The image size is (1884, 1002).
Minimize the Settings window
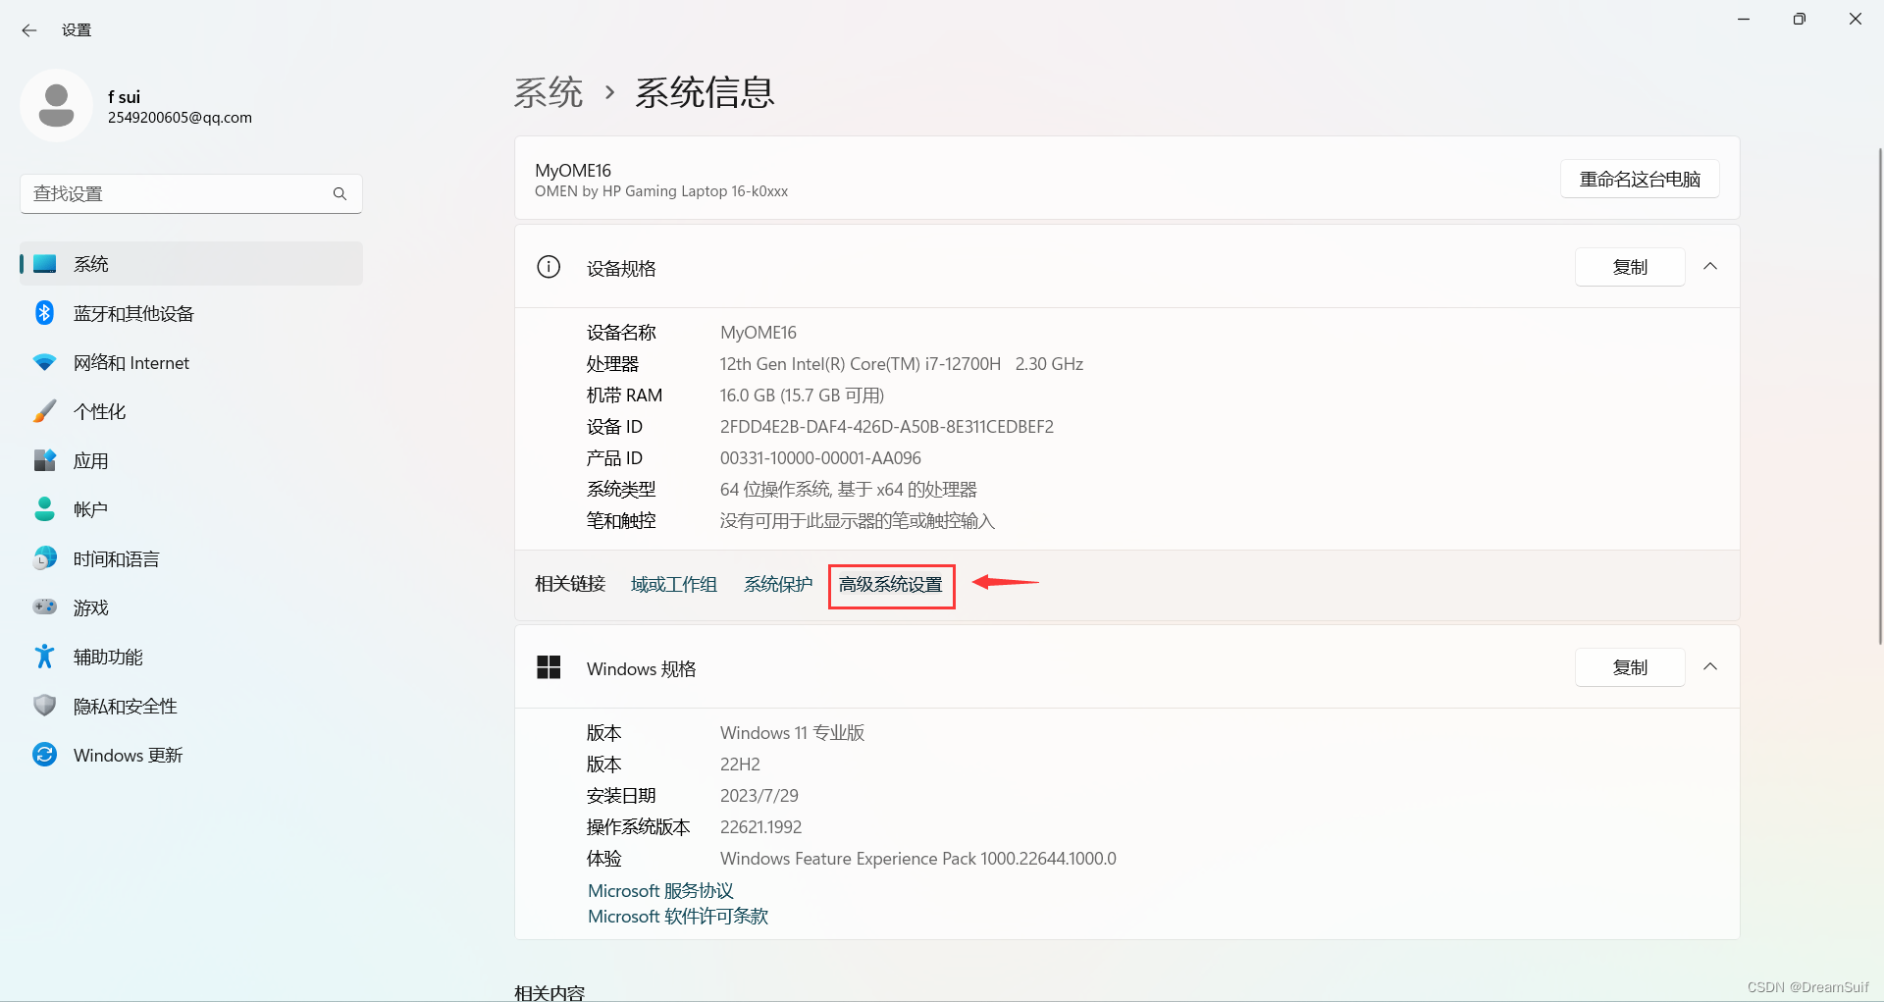click(x=1744, y=19)
